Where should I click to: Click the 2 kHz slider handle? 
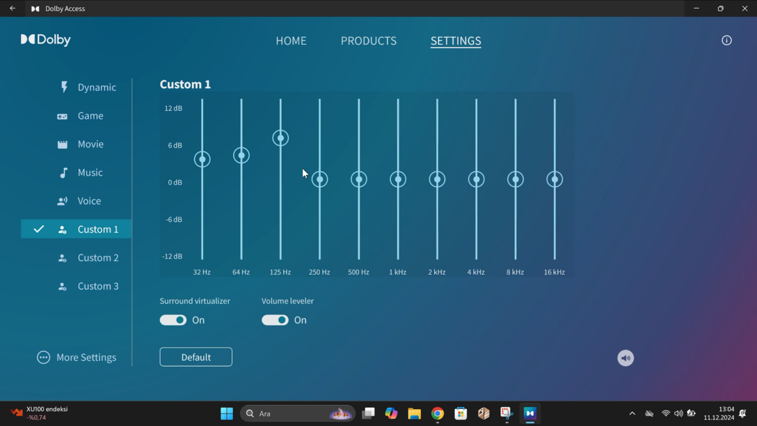point(437,179)
